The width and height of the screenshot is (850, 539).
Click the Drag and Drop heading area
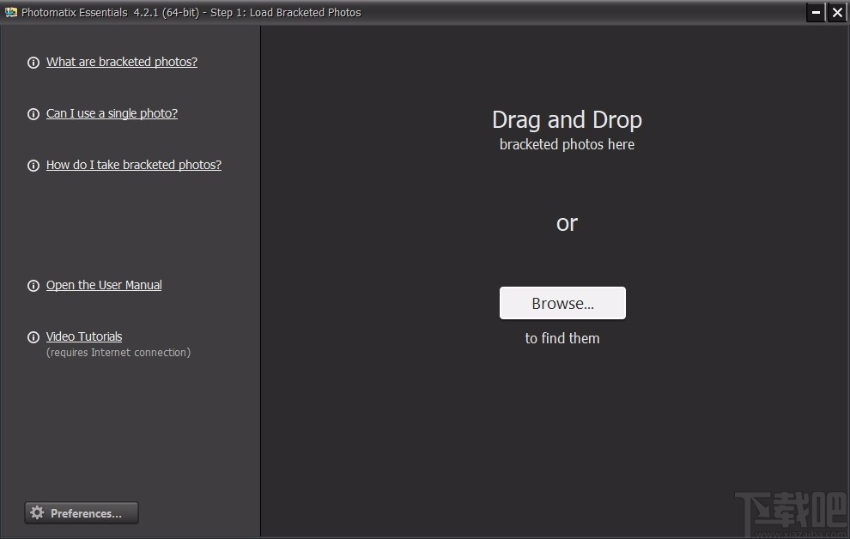[567, 119]
